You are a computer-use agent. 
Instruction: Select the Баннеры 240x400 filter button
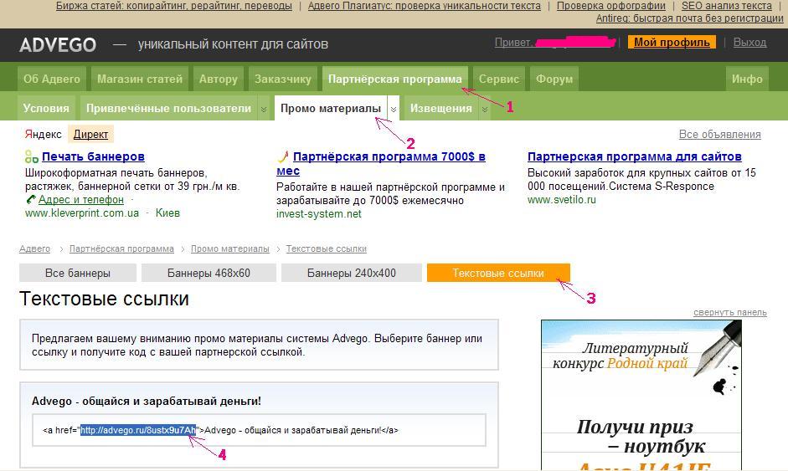[351, 274]
